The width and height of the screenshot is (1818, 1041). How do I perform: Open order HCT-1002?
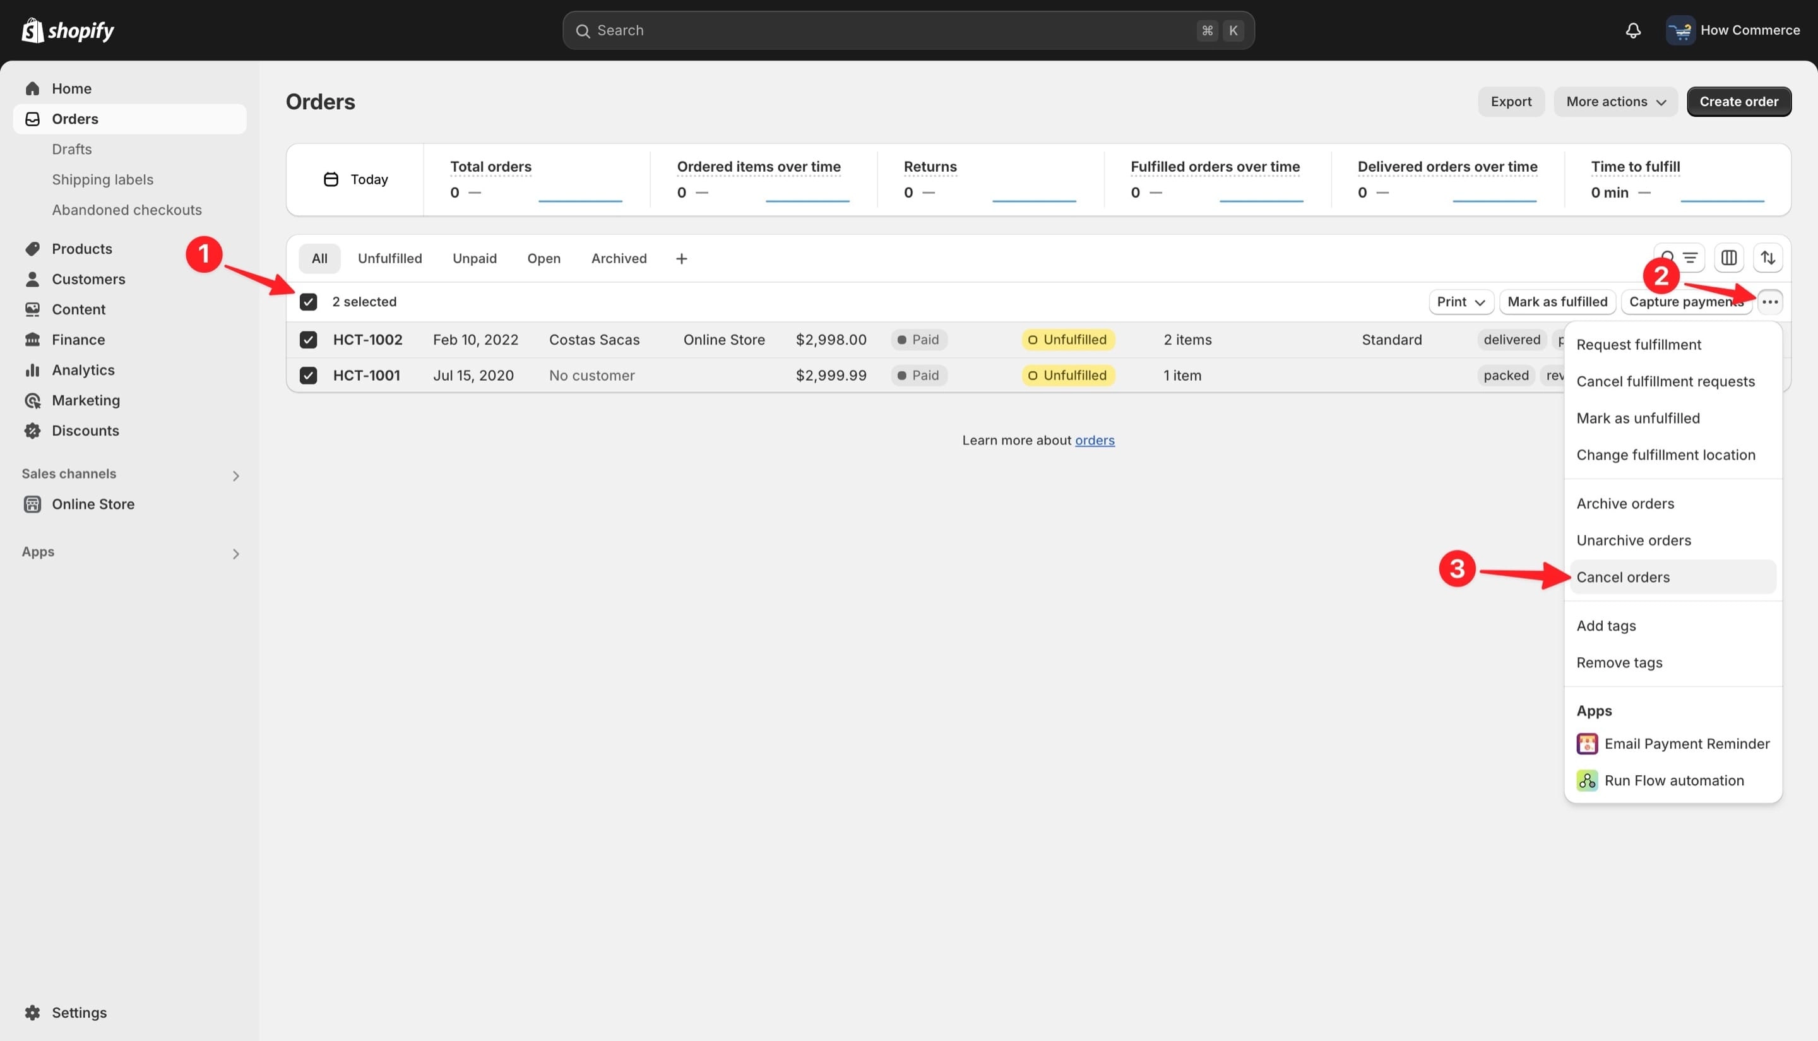pyautogui.click(x=367, y=340)
